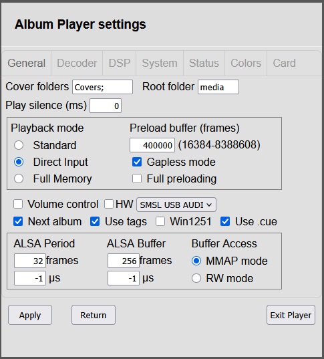324x359 pixels.
Task: Choose RW mode buffer access
Action: pyautogui.click(x=196, y=278)
